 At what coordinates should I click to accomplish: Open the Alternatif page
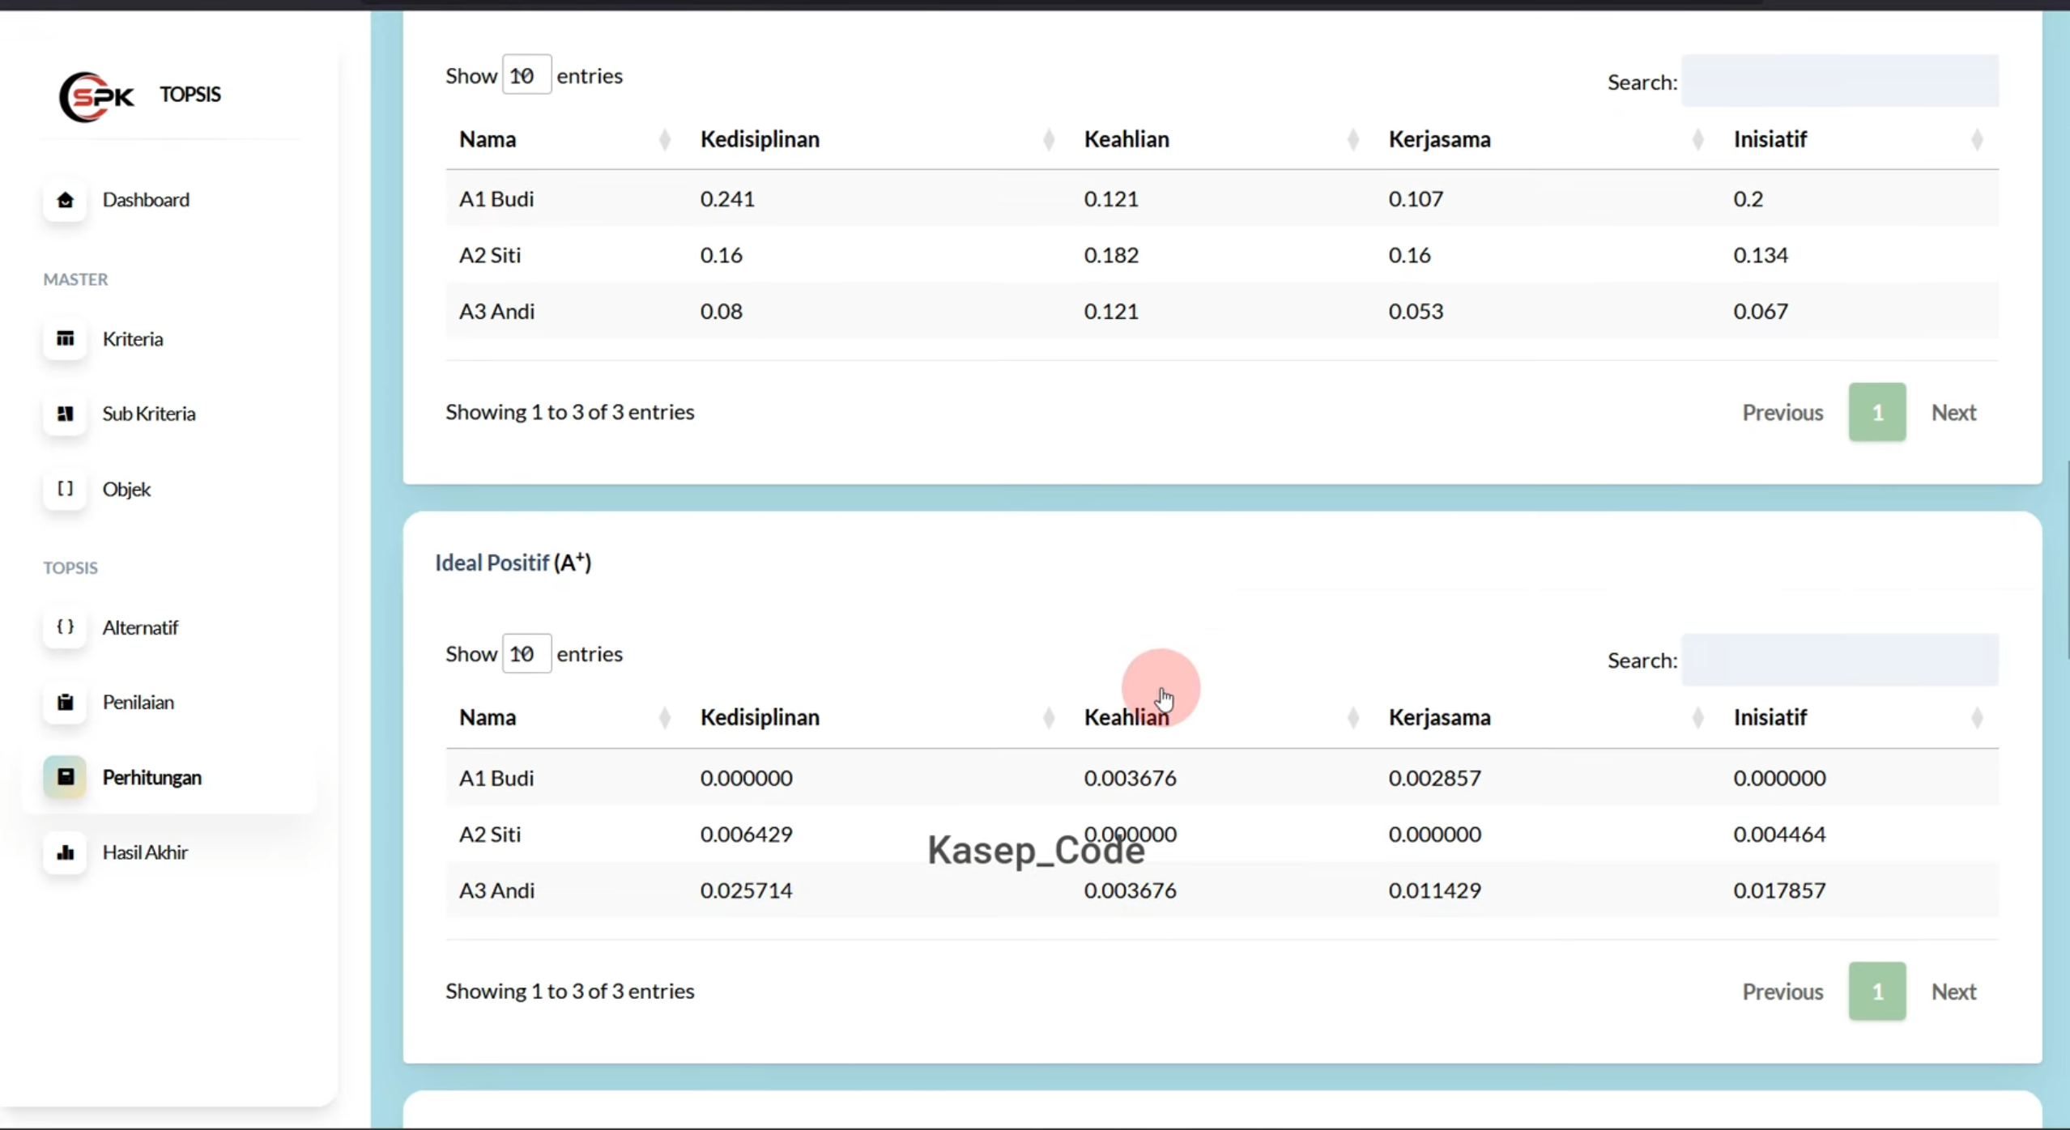tap(140, 627)
